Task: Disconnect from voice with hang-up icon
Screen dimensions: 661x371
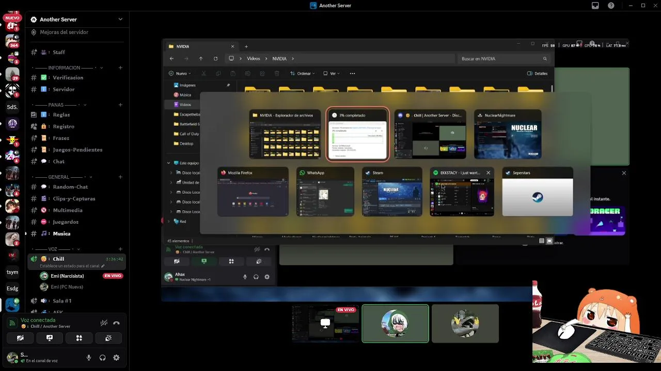Action: pos(116,323)
